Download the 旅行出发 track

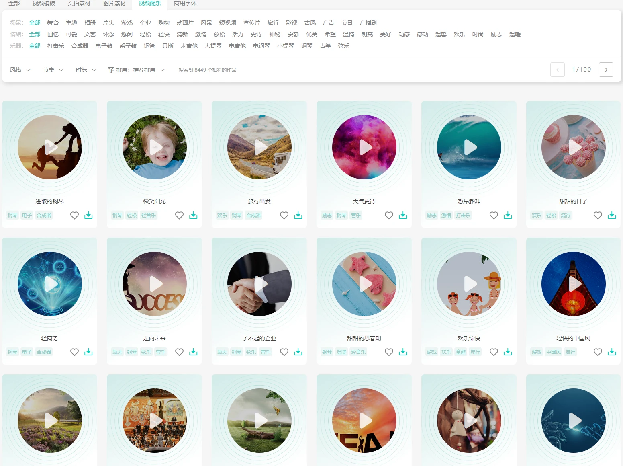[x=298, y=216]
